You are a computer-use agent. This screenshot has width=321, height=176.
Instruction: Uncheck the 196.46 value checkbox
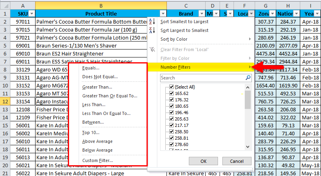[x=172, y=113]
